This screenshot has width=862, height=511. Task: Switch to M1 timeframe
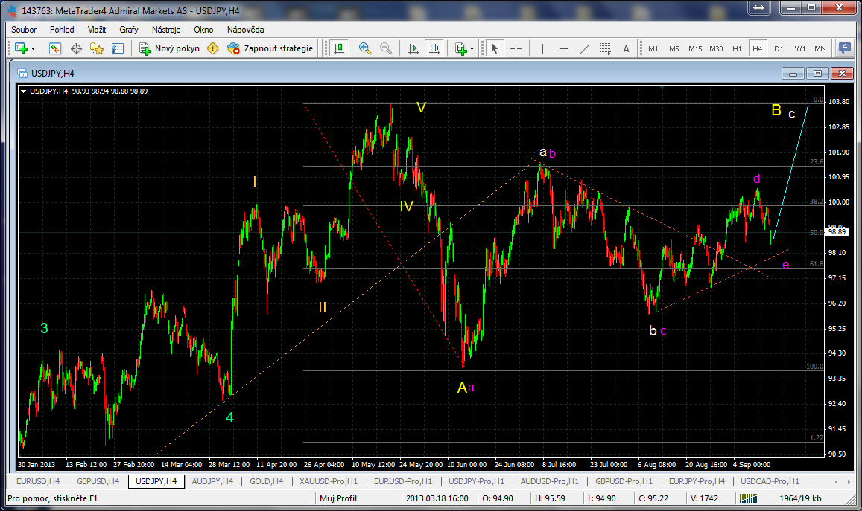(x=653, y=48)
